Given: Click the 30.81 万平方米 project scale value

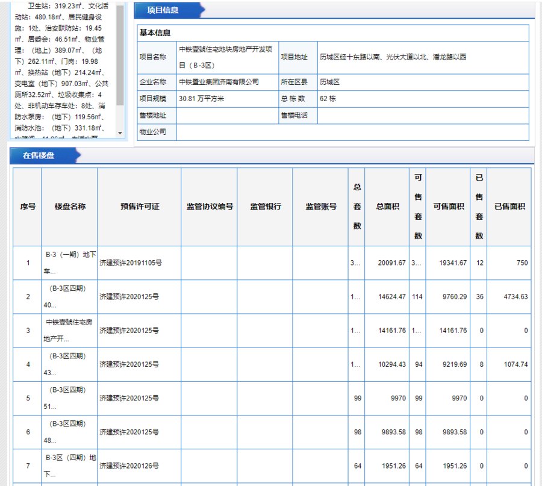Looking at the screenshot, I should pos(202,99).
